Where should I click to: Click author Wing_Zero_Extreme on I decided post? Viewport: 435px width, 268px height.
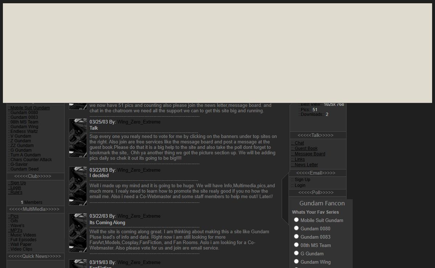(x=139, y=170)
